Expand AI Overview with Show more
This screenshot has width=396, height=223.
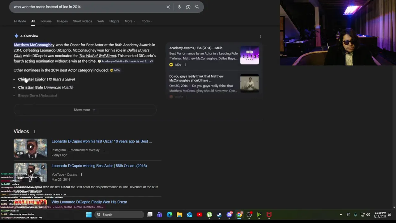point(84,110)
